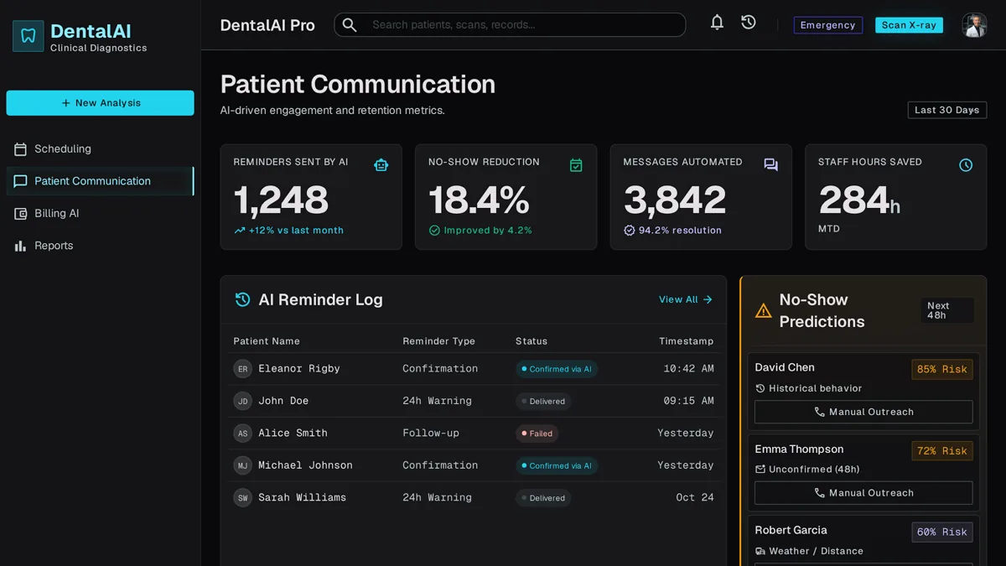Click the 72% Risk badge
Image resolution: width=1006 pixels, height=566 pixels.
coord(942,450)
